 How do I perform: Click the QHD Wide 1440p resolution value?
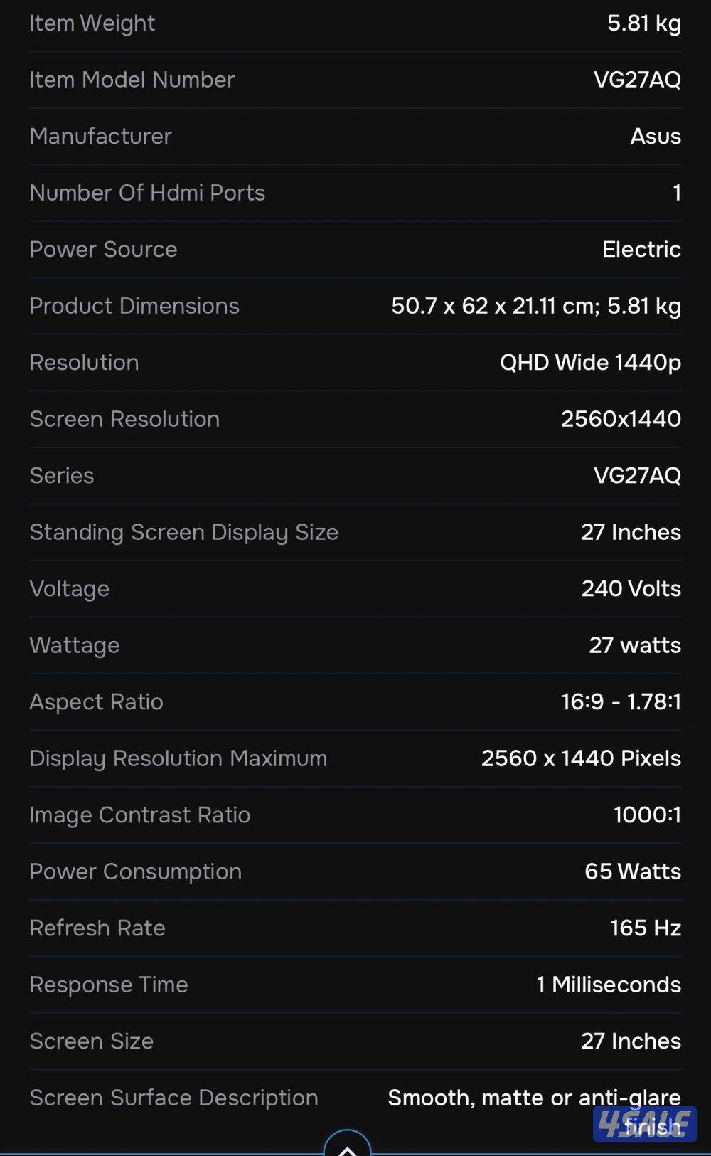tap(590, 362)
